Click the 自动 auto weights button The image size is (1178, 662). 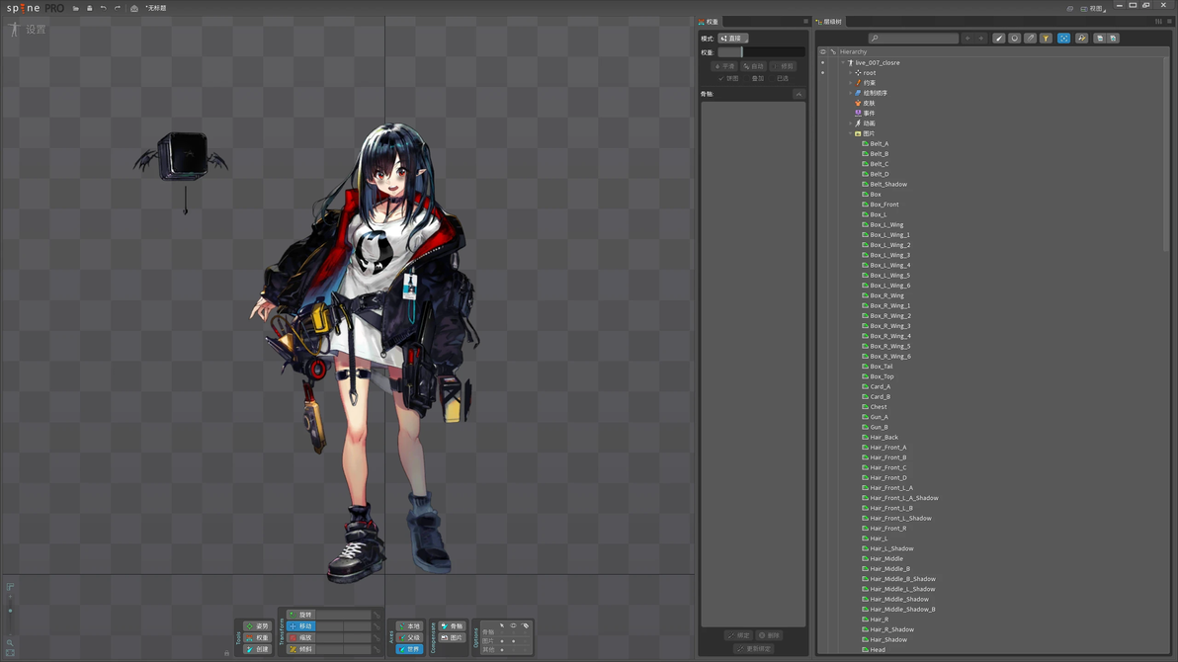coord(753,66)
